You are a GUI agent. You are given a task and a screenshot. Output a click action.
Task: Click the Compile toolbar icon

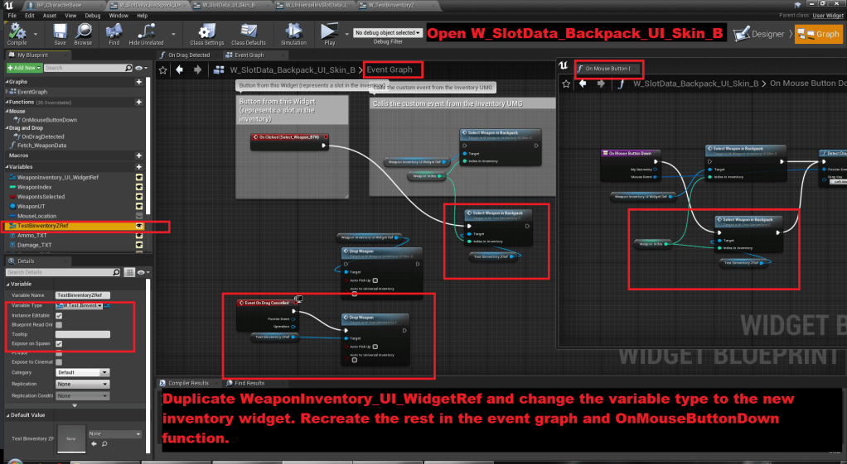pos(17,34)
